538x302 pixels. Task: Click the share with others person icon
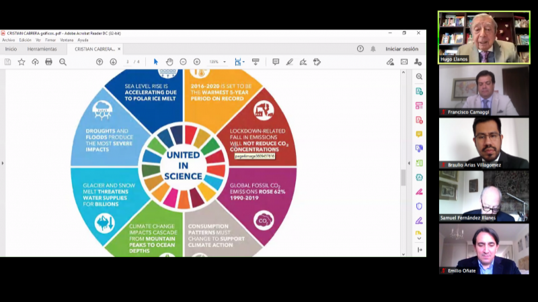(418, 62)
